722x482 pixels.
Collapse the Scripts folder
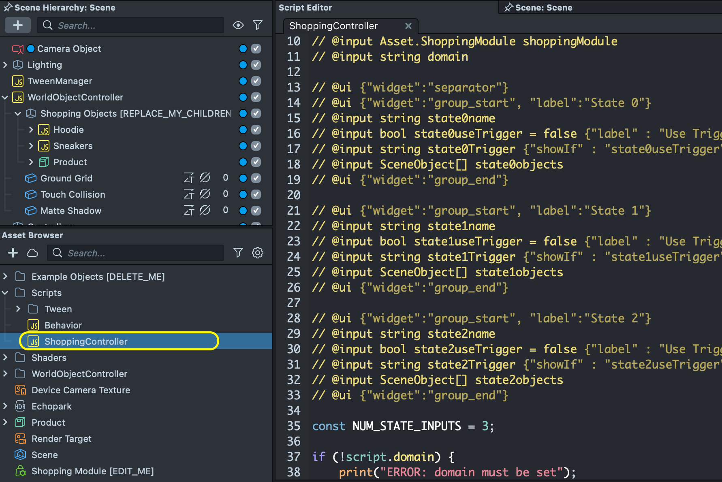5,293
